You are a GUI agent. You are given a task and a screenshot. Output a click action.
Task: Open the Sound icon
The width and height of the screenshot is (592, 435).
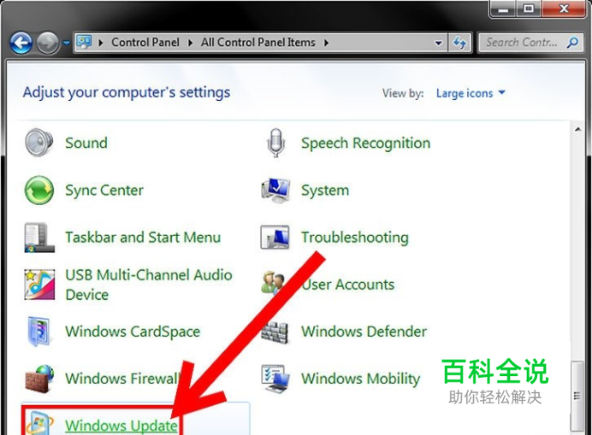click(38, 143)
